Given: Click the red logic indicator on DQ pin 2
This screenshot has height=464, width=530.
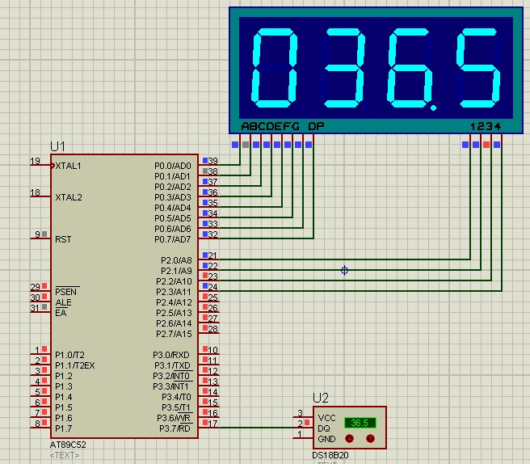Looking at the screenshot, I should 307,423.
